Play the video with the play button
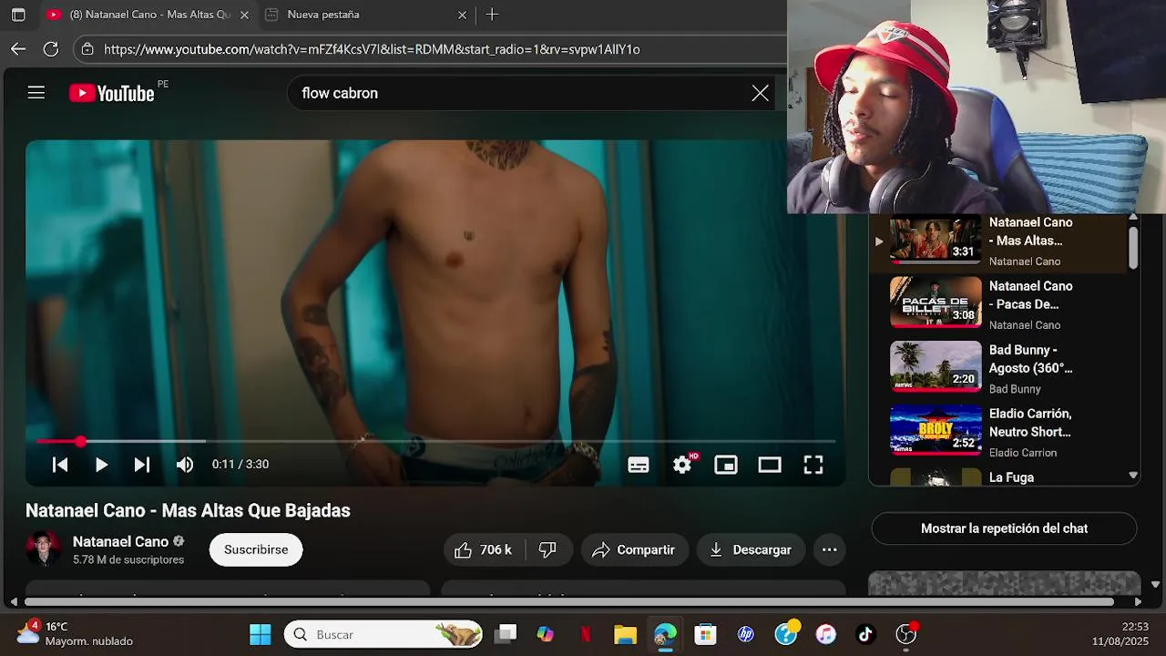 pos(101,465)
